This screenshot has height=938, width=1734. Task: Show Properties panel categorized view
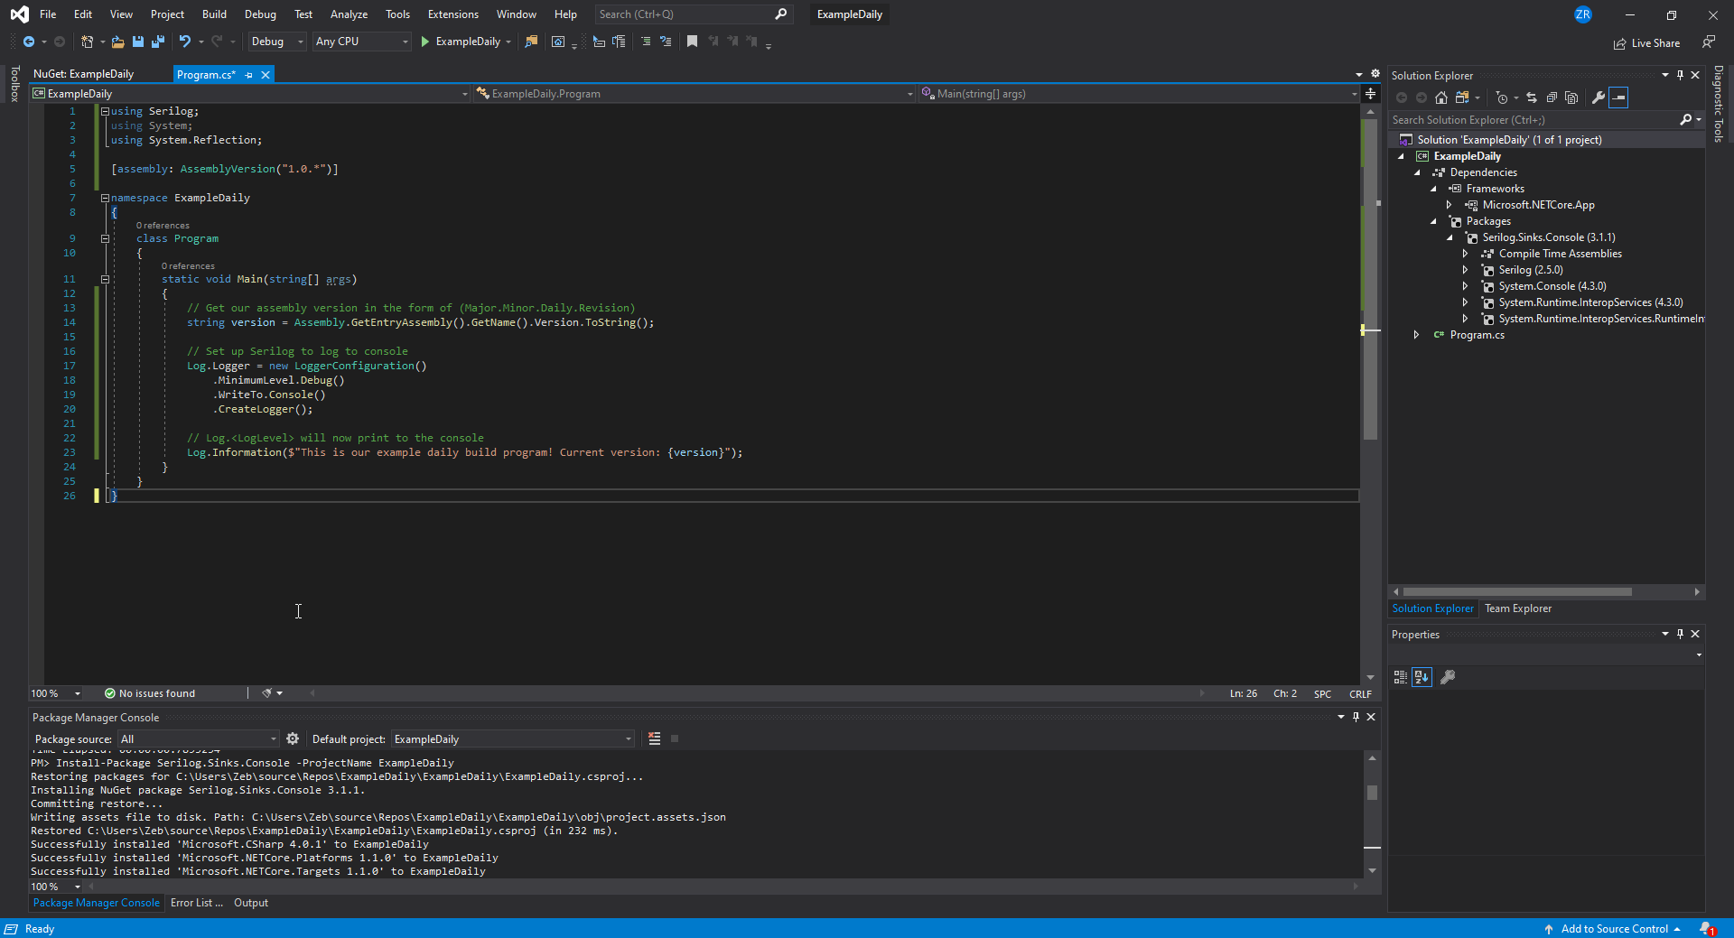pyautogui.click(x=1401, y=677)
